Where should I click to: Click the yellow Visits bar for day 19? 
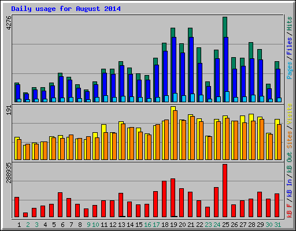[x=172, y=133]
